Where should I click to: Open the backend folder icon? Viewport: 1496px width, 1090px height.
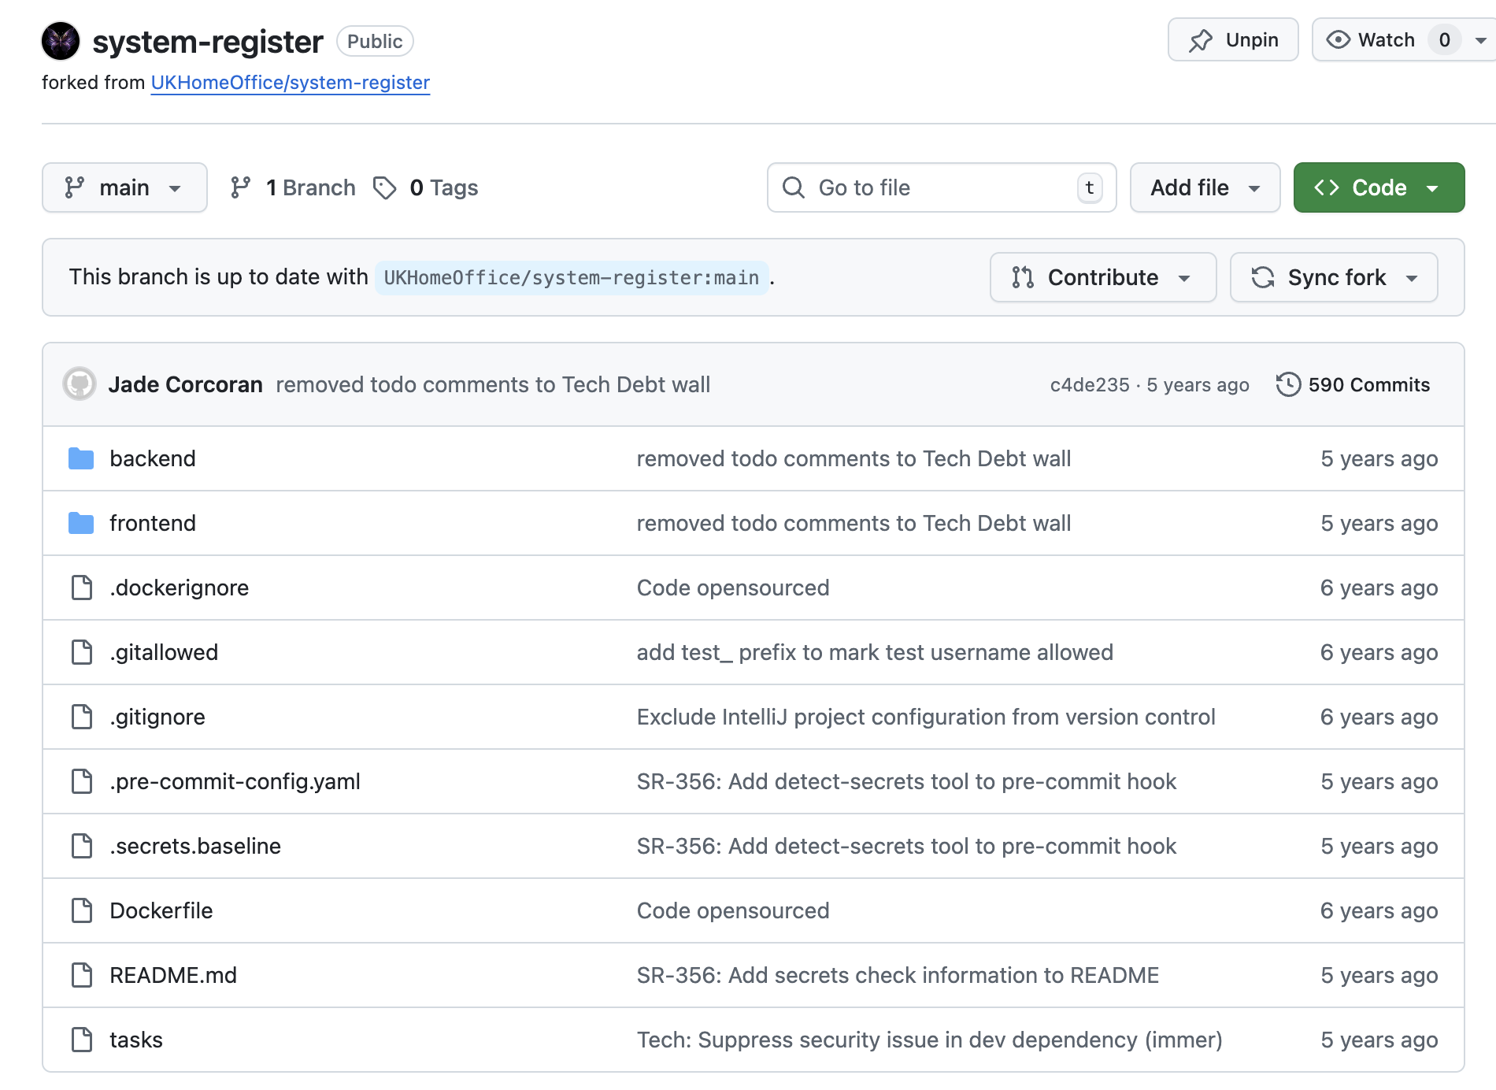click(80, 458)
